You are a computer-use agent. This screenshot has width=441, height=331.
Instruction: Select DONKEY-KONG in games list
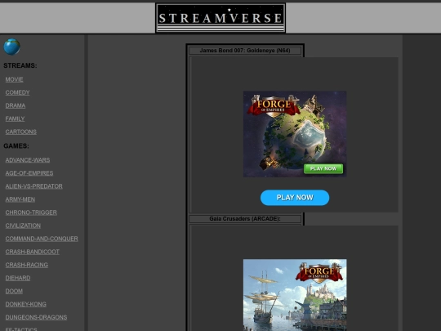26,304
